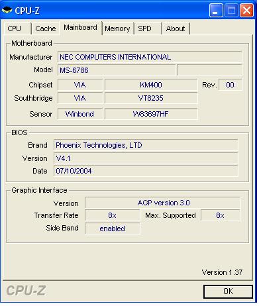Click the Southbridge label

click(x=33, y=98)
